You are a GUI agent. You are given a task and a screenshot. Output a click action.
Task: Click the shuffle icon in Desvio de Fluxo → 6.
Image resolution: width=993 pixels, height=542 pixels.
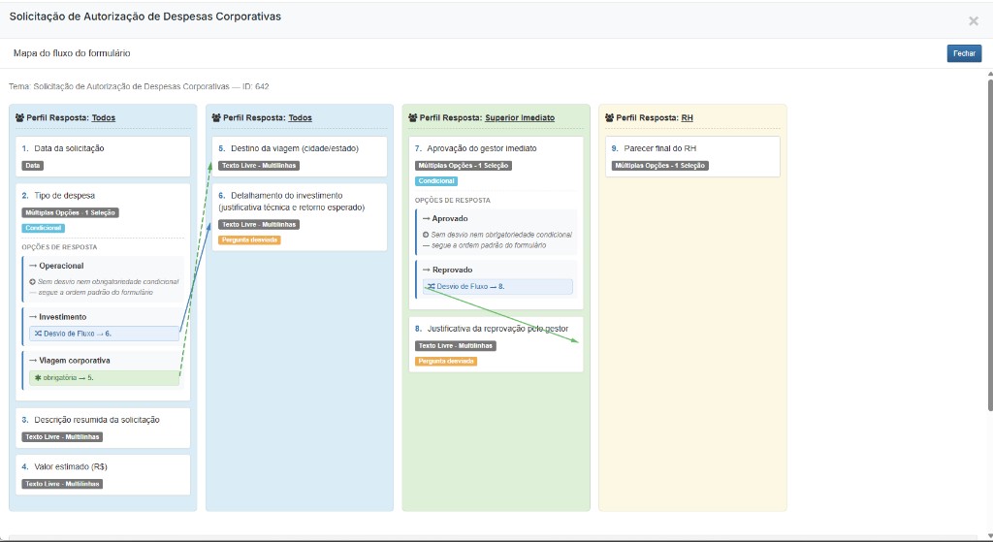[38, 333]
